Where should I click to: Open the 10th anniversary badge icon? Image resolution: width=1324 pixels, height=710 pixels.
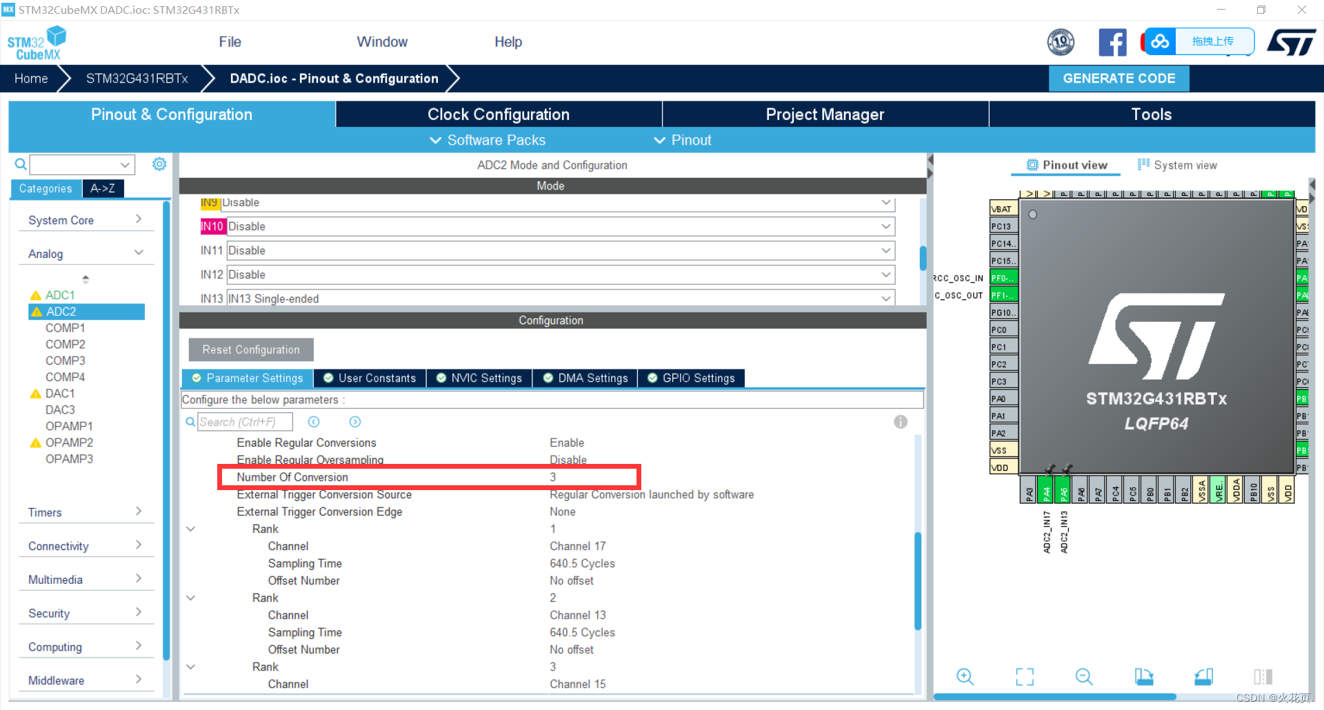[1061, 43]
